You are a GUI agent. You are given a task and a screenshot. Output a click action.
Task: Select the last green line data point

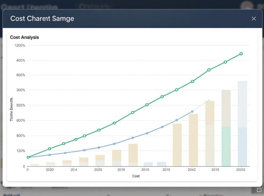click(x=241, y=54)
